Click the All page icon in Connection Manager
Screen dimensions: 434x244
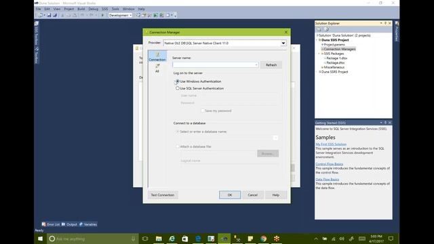[x=157, y=68]
